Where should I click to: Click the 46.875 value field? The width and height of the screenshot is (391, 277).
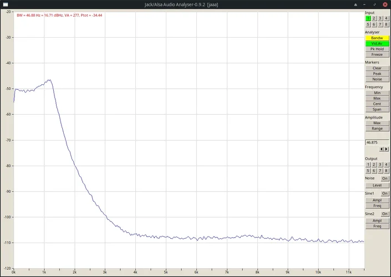(x=377, y=142)
